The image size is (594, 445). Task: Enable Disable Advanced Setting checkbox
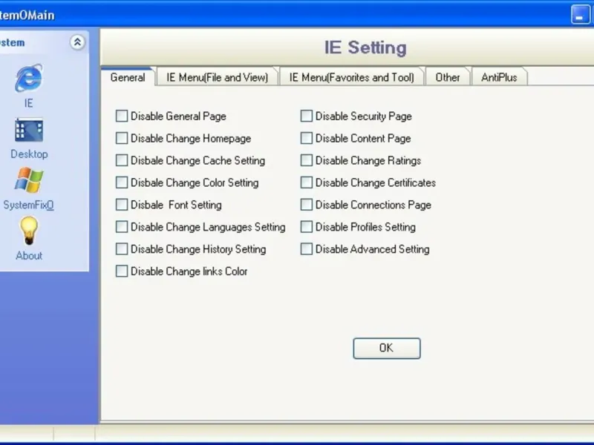click(307, 250)
